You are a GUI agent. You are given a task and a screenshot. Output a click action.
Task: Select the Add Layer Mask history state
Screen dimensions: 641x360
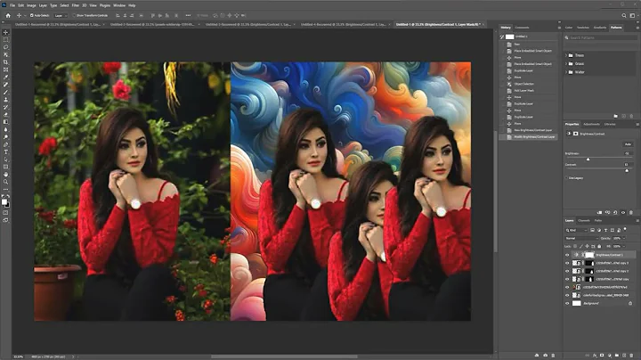(524, 90)
